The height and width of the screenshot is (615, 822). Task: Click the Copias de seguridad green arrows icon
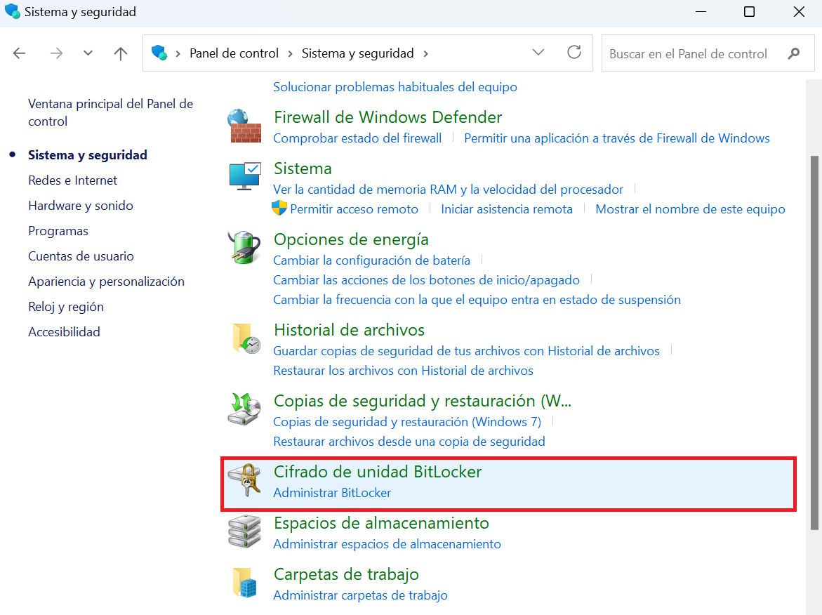(x=244, y=410)
